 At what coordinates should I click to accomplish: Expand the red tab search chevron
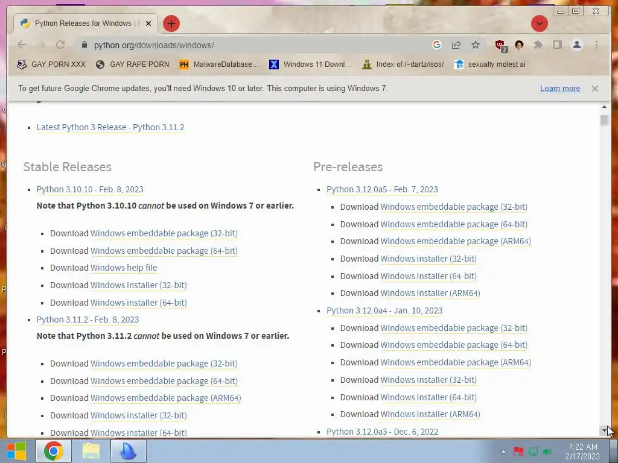[x=539, y=24]
